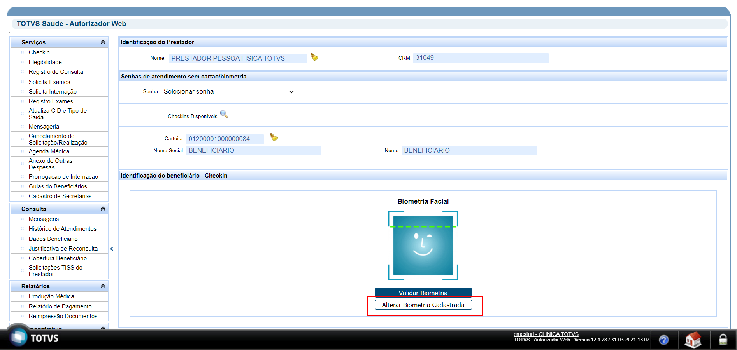This screenshot has height=350, width=737.
Task: Click the Prestador Nome input field
Action: tap(238, 58)
